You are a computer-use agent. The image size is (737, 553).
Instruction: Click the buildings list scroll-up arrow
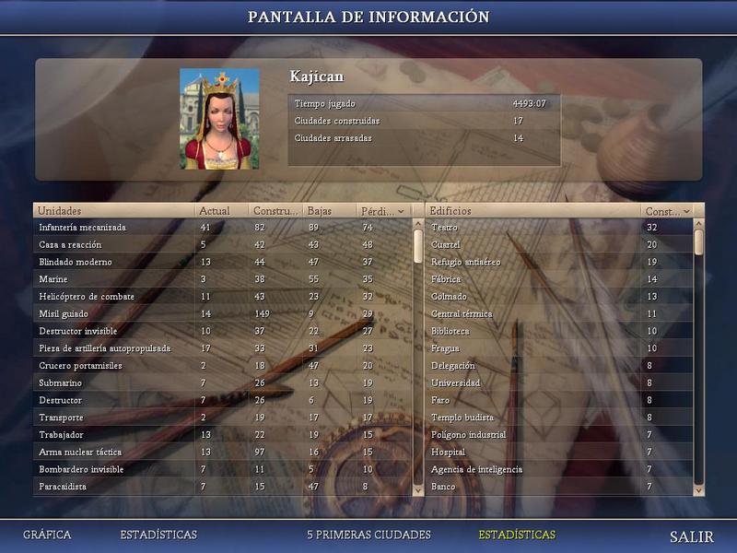point(699,224)
